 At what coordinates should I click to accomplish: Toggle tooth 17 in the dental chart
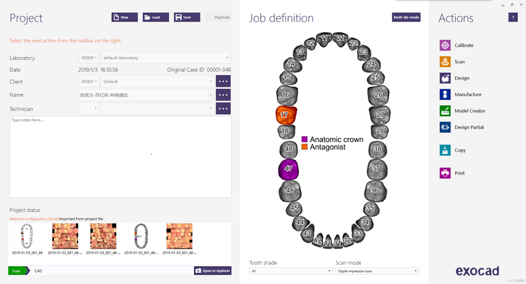[285, 115]
